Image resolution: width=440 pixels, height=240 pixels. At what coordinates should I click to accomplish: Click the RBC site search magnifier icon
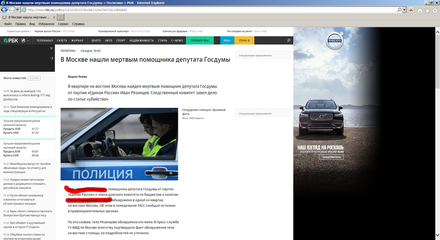pos(288,41)
